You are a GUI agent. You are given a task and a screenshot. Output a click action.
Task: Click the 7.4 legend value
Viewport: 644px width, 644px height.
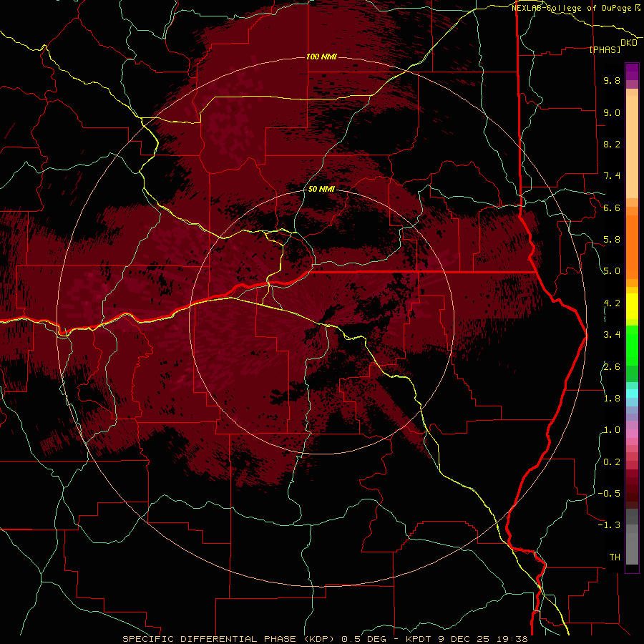(612, 176)
